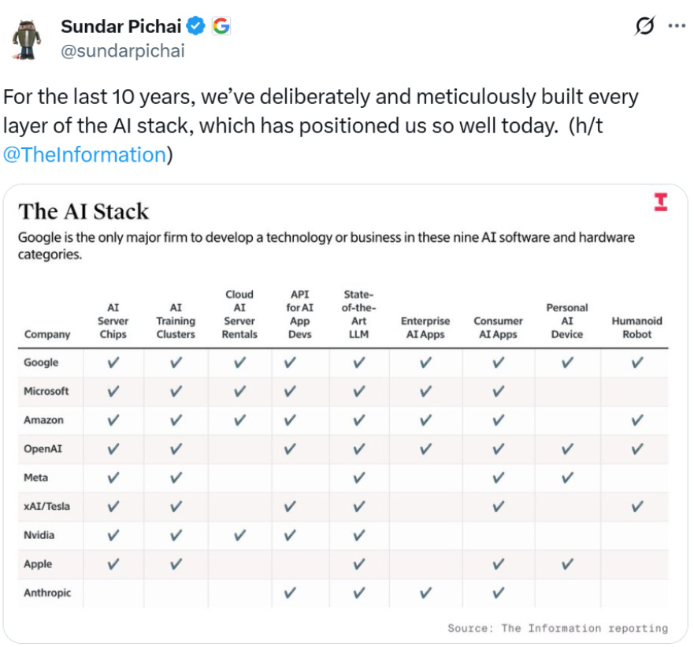Click Google's Personal AI Device checkmark

coord(567,363)
